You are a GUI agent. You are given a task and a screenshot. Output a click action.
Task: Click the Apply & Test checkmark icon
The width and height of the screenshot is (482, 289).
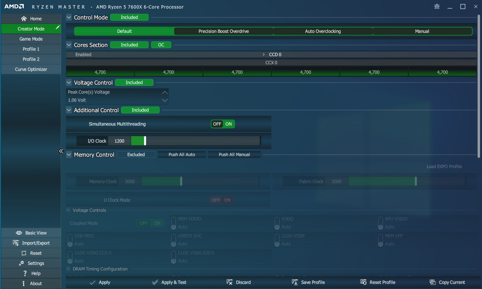tap(155, 282)
